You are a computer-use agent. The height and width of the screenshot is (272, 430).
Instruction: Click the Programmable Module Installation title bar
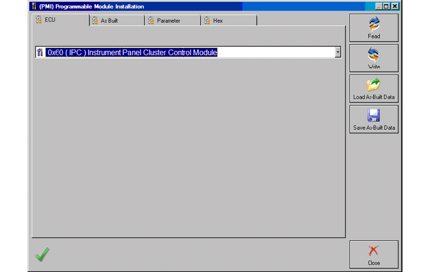[x=179, y=7]
